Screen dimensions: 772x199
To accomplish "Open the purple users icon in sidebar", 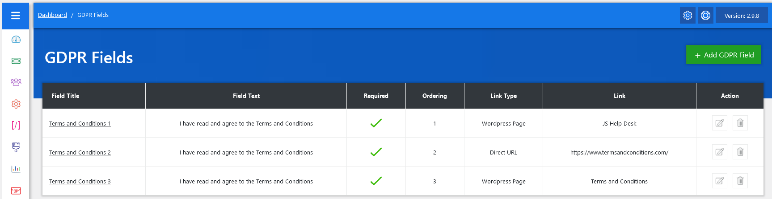I will [x=16, y=82].
